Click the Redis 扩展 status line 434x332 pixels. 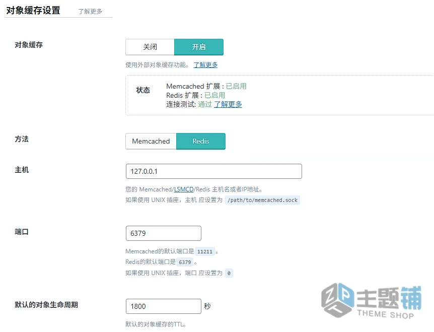195,95
